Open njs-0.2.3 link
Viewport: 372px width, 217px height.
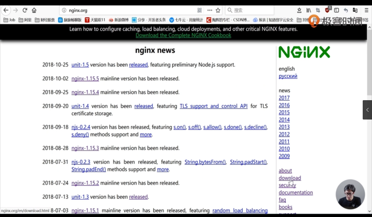(x=81, y=162)
